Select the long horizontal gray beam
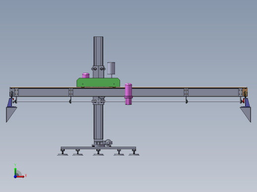The image size is (257, 192). coord(128,92)
